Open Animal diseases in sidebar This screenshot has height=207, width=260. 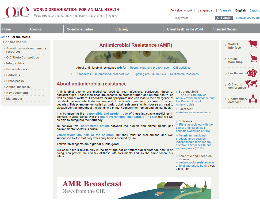(x=18, y=87)
